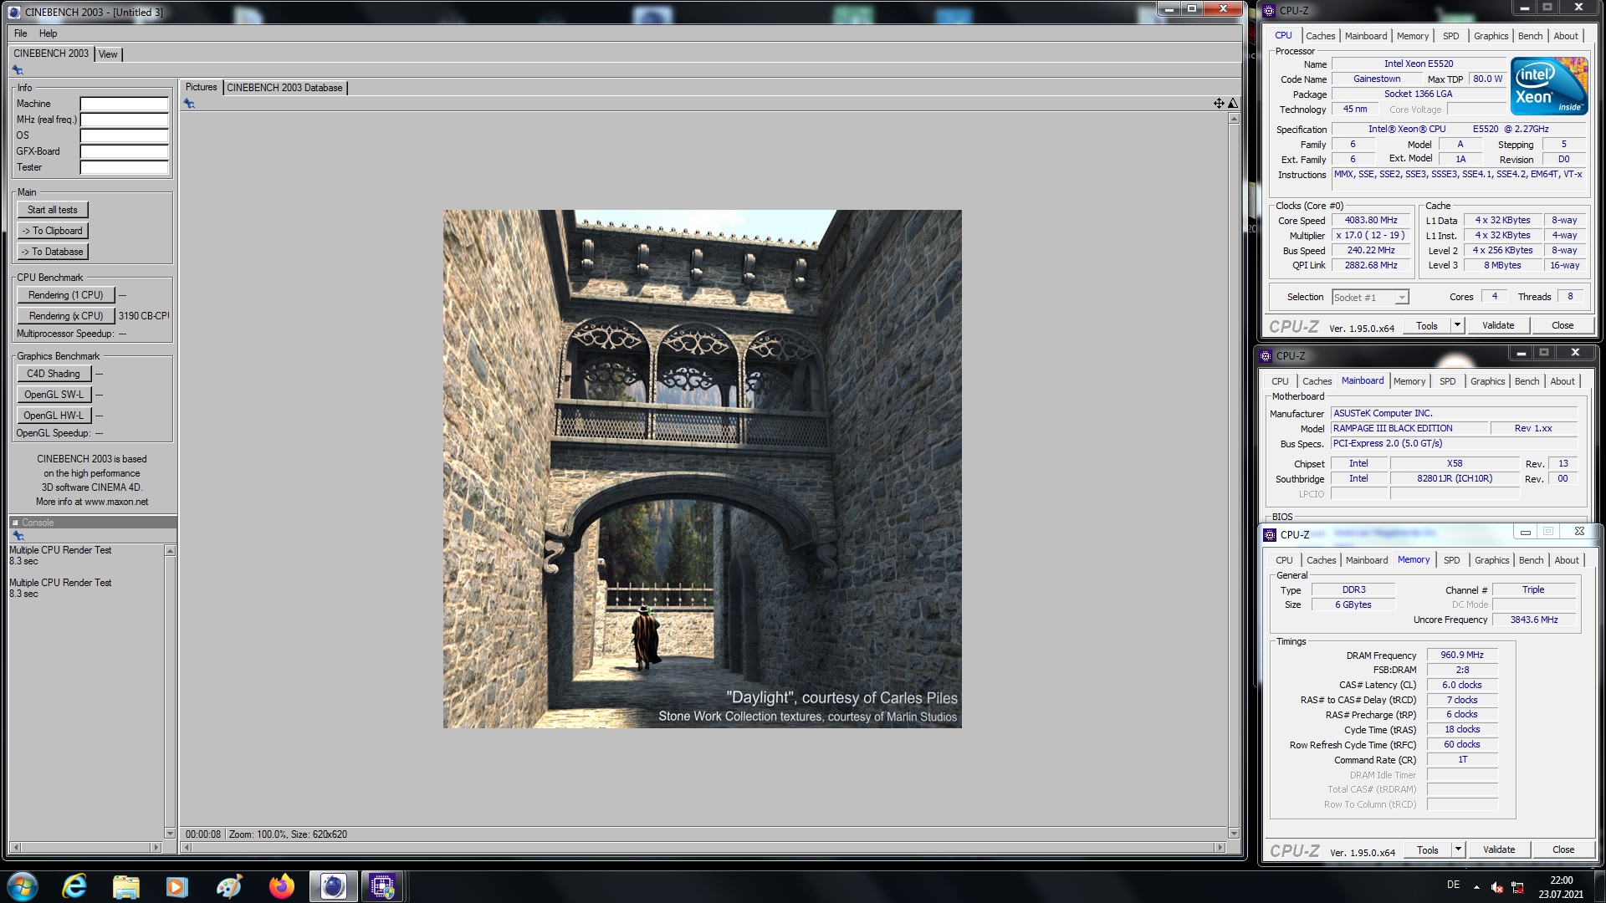Open Firefox from the taskbar
Screen dimensions: 1606x903
[281, 885]
